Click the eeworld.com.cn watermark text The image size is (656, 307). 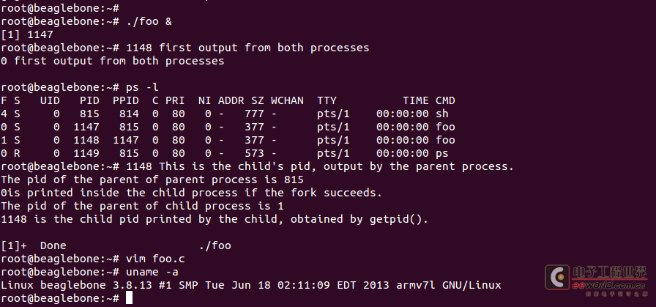[608, 286]
